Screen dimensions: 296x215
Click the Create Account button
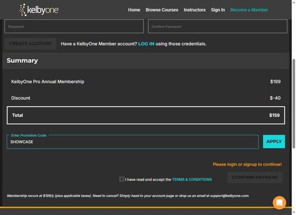click(31, 44)
